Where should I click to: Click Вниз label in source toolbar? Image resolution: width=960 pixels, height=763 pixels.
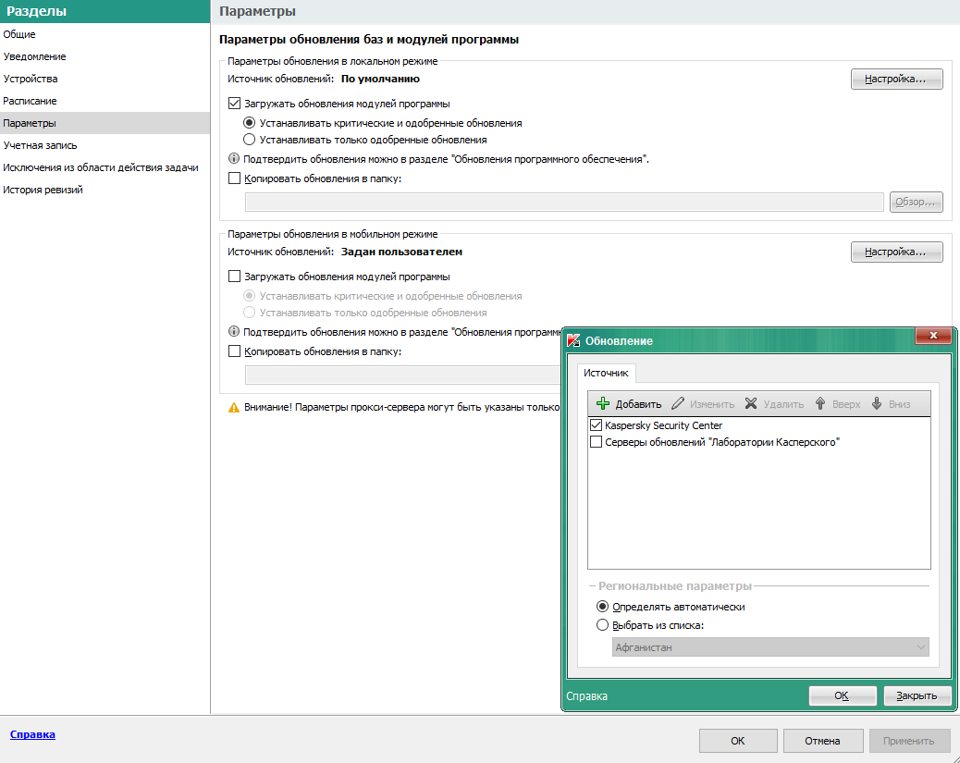click(x=899, y=404)
